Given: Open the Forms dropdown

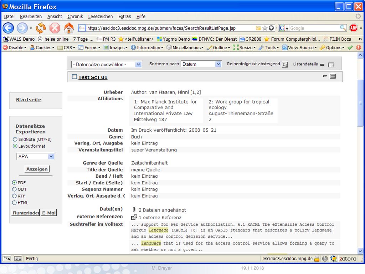Looking at the screenshot, I should [x=89, y=47].
